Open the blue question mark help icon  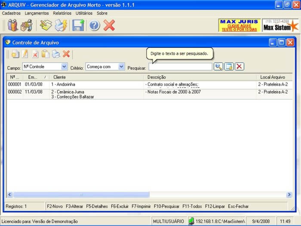tap(94, 25)
